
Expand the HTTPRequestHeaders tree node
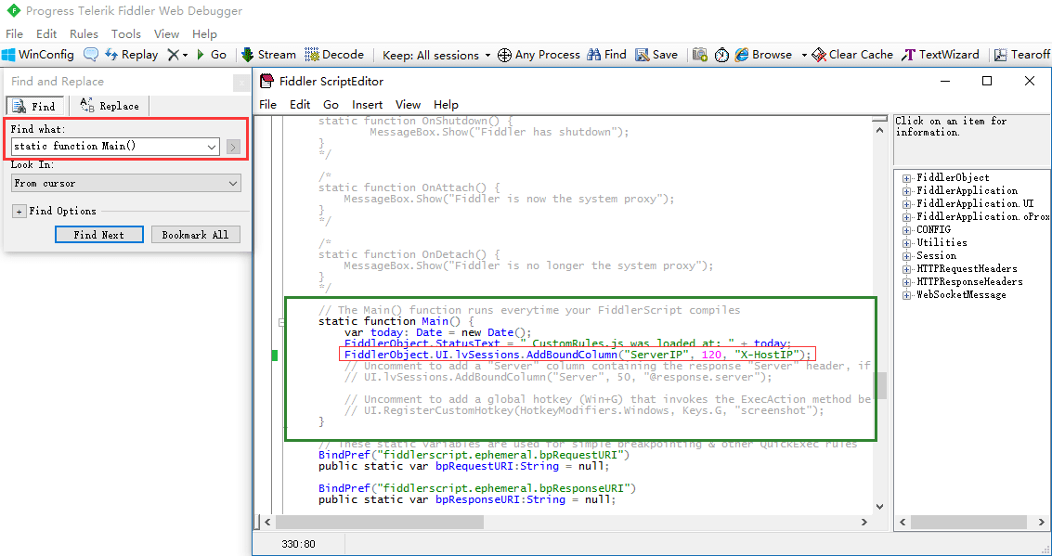click(906, 269)
